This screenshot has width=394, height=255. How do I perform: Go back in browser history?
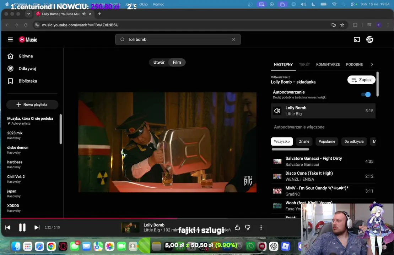pos(7,25)
